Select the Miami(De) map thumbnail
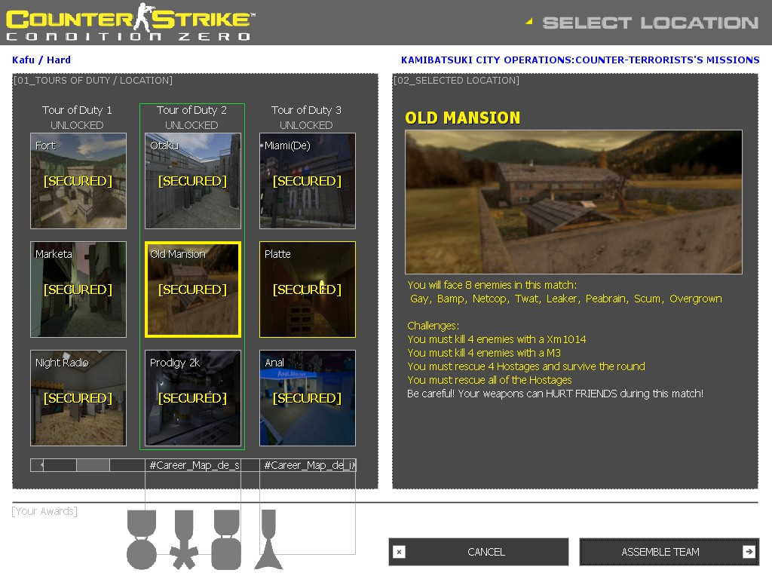The image size is (772, 579). 308,181
